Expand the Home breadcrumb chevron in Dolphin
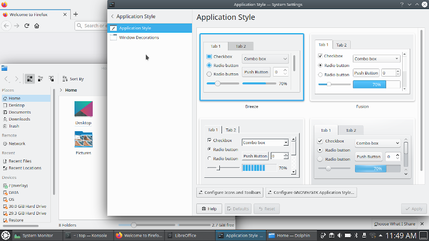The height and width of the screenshot is (241, 429). (61, 90)
